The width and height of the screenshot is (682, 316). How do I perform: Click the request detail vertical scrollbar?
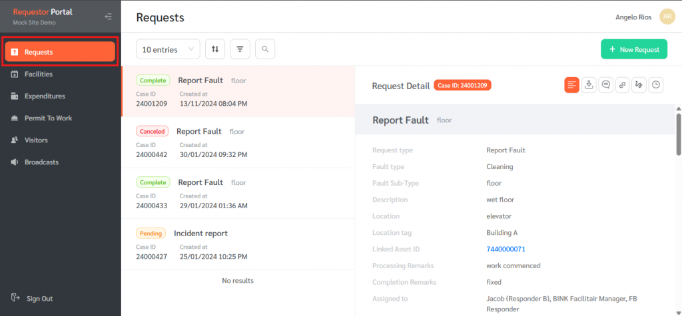678,133
